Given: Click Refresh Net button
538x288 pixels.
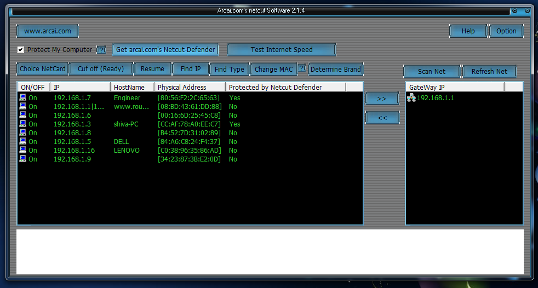Looking at the screenshot, I should click(x=489, y=72).
